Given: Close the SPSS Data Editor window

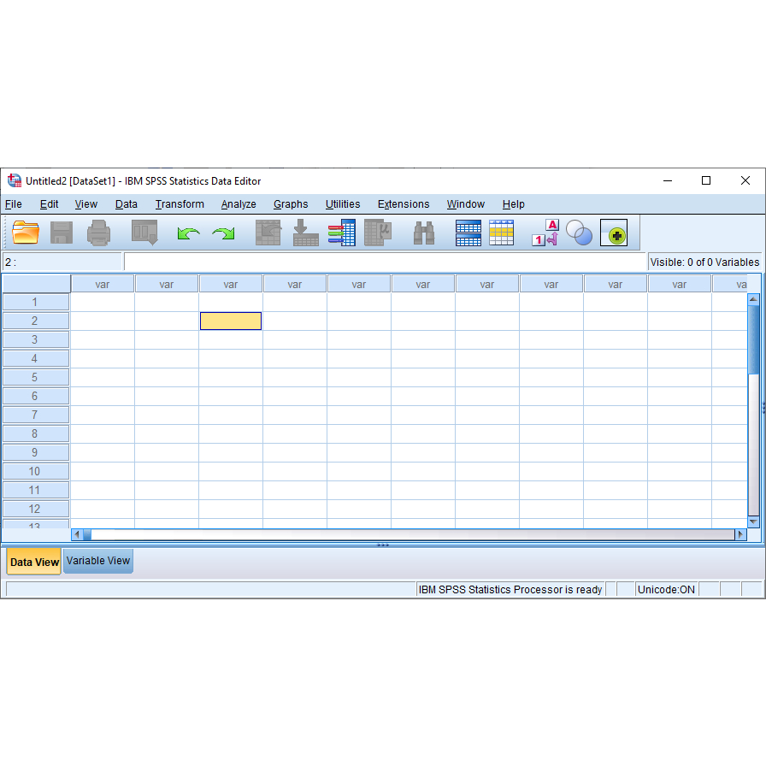Looking at the screenshot, I should click(745, 180).
